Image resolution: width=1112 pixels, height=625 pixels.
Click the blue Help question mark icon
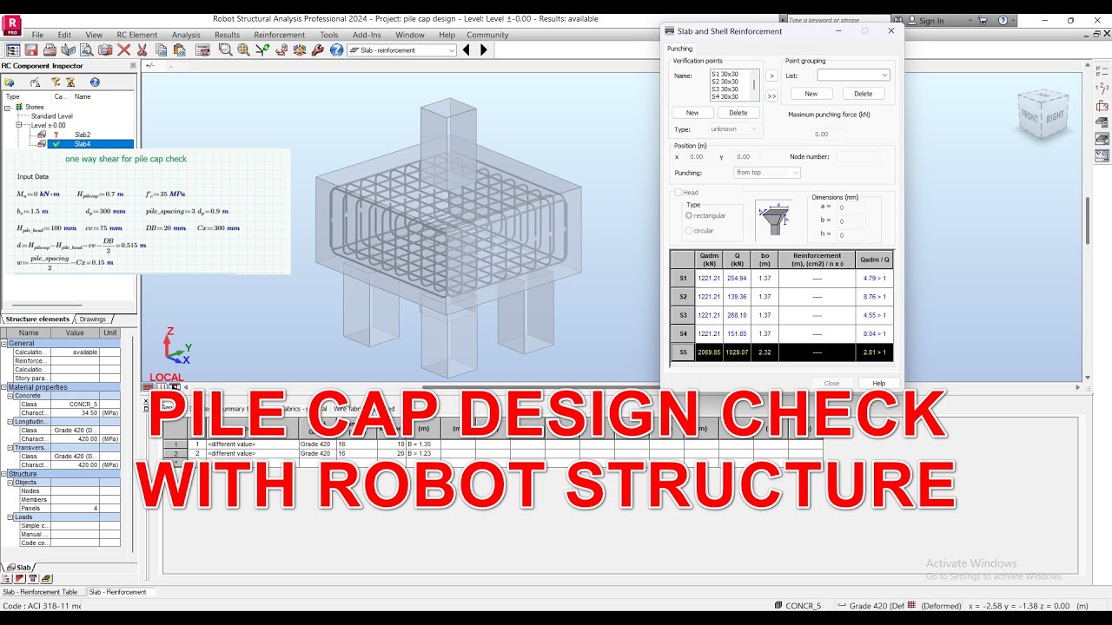pyautogui.click(x=336, y=50)
